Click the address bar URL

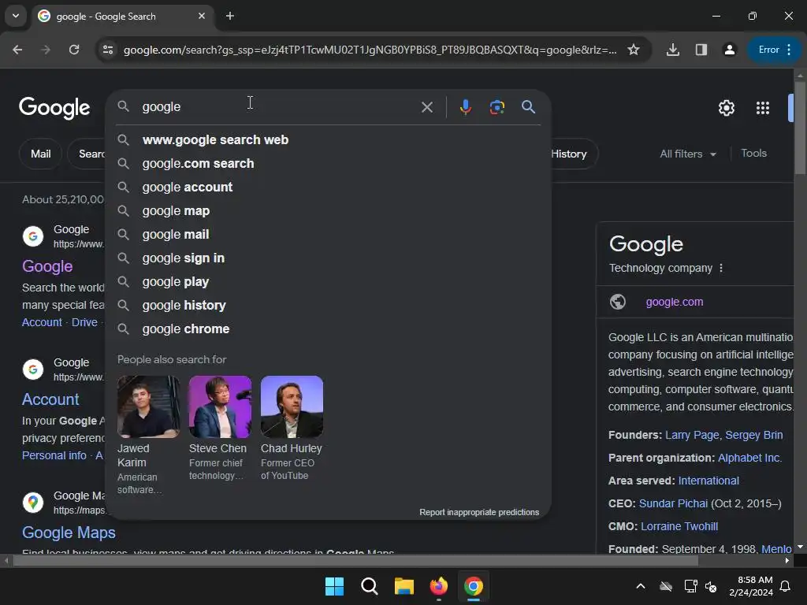(370, 50)
